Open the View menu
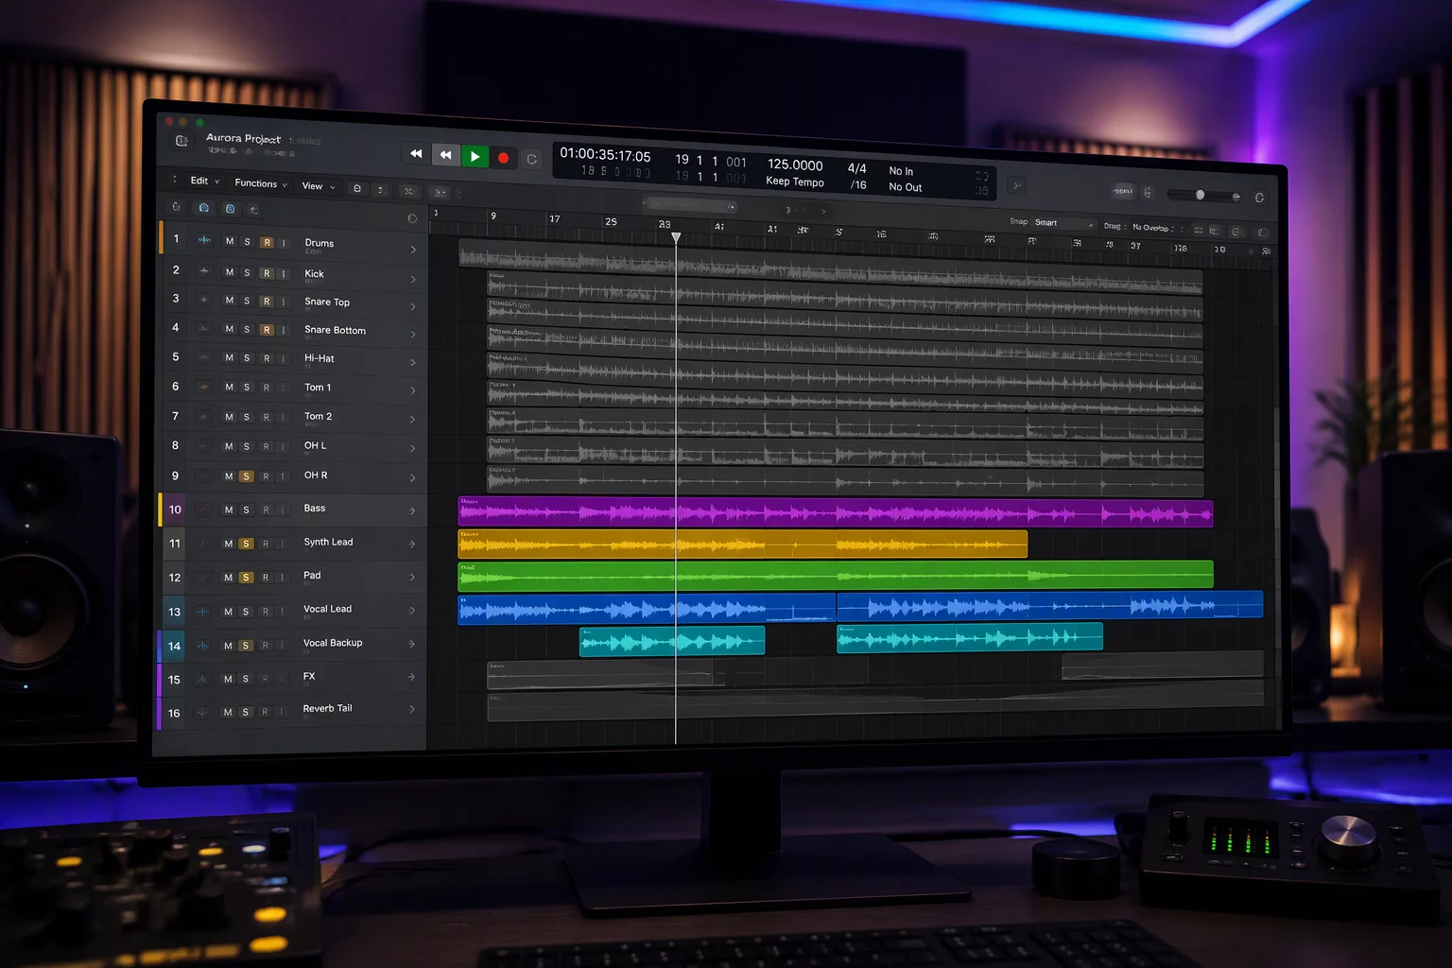The height and width of the screenshot is (968, 1452). (318, 186)
